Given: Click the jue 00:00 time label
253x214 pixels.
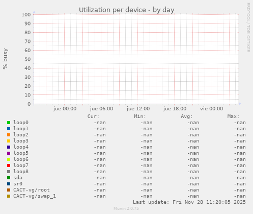Looking at the screenshot, I should tap(65, 109).
